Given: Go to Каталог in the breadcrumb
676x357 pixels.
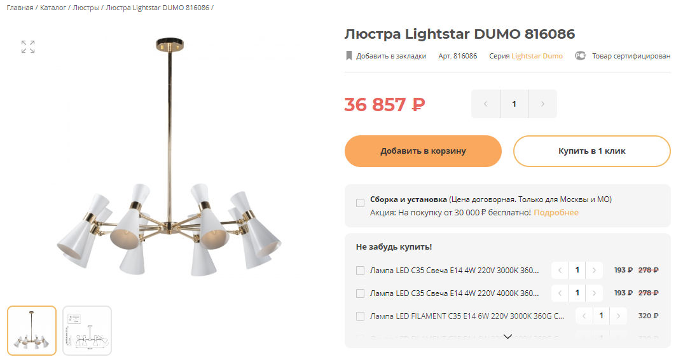Looking at the screenshot, I should tap(53, 8).
